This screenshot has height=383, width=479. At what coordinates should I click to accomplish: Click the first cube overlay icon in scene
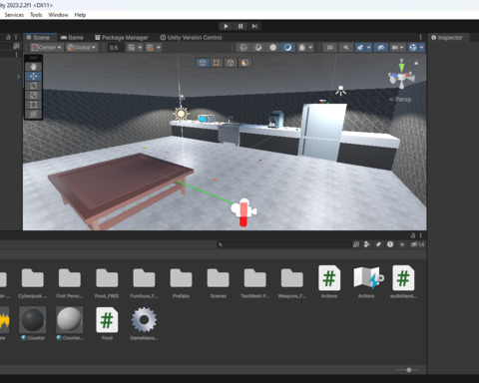tap(203, 63)
